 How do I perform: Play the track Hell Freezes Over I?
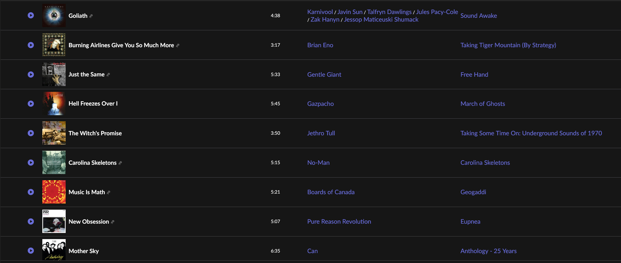pyautogui.click(x=31, y=104)
